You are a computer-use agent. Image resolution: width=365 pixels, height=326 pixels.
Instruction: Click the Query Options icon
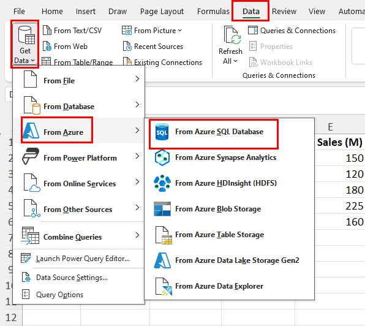coord(26,294)
